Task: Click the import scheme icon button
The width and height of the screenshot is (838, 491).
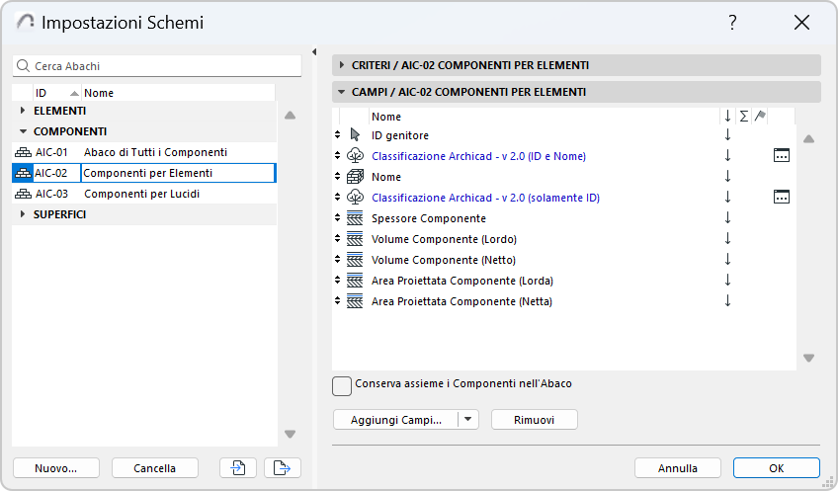Action: click(239, 468)
